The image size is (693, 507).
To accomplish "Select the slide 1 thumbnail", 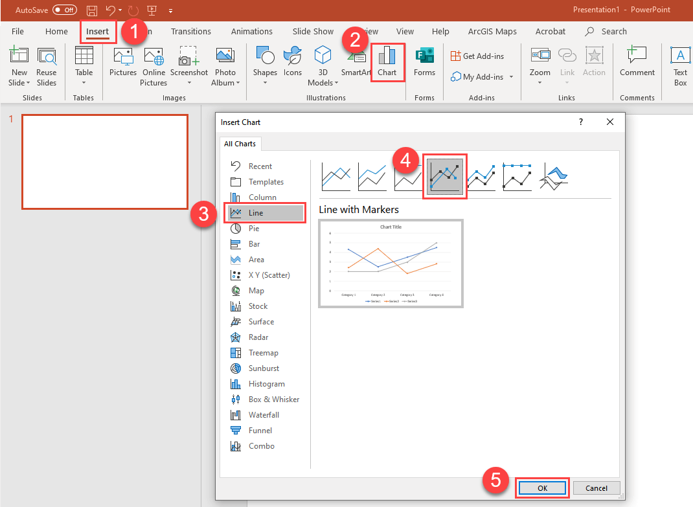I will point(105,162).
